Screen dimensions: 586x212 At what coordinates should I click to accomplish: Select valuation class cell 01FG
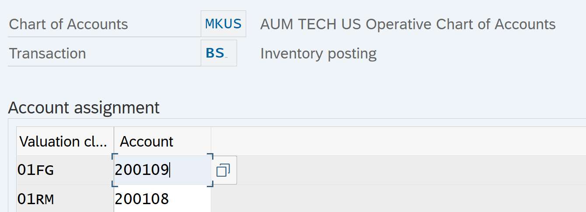point(65,170)
